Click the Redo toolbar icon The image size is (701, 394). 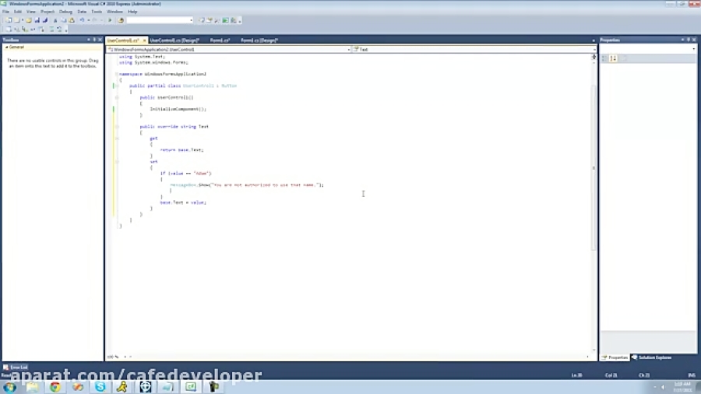(95, 20)
